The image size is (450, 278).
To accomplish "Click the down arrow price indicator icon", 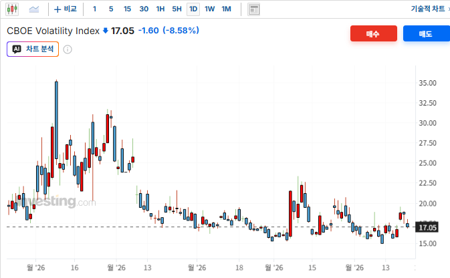I will (x=106, y=31).
